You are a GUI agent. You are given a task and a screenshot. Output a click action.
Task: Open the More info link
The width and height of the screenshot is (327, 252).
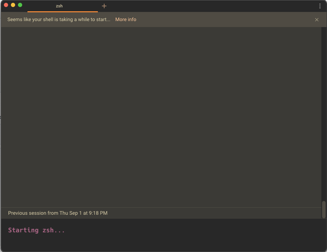click(126, 19)
